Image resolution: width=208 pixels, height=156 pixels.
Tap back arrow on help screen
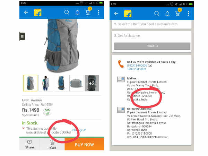pyautogui.click(x=116, y=14)
